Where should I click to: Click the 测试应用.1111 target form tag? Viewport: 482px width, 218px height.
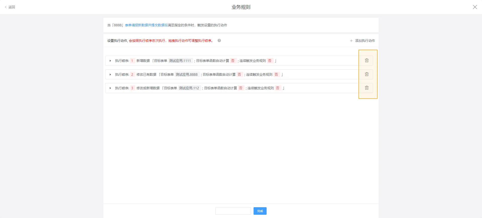[x=180, y=61]
